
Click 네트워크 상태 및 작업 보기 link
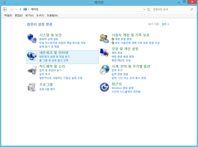(x=55, y=57)
